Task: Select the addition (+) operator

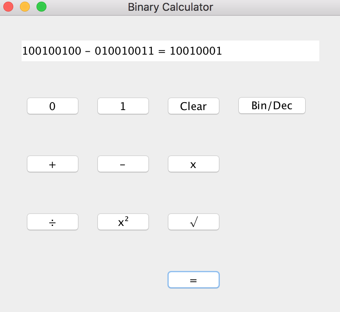Action: [53, 164]
